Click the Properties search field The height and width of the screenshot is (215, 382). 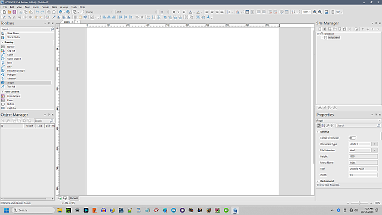click(x=358, y=125)
